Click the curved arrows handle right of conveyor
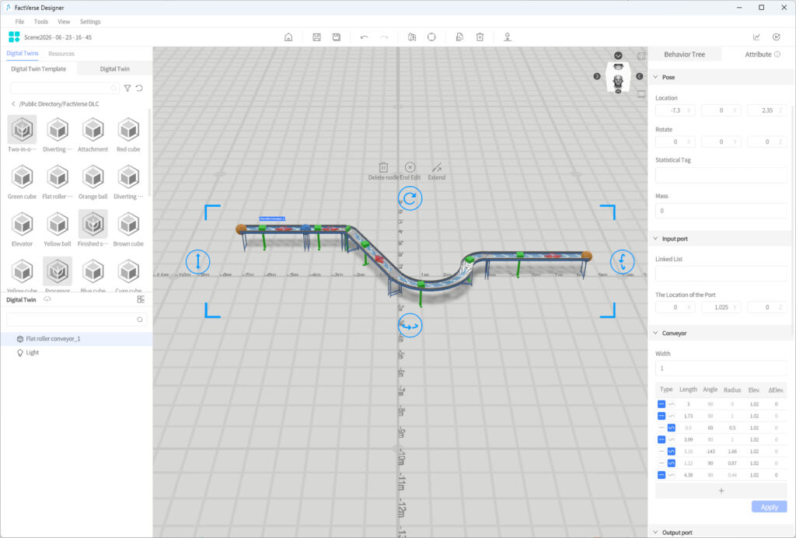The image size is (796, 538). coord(623,261)
